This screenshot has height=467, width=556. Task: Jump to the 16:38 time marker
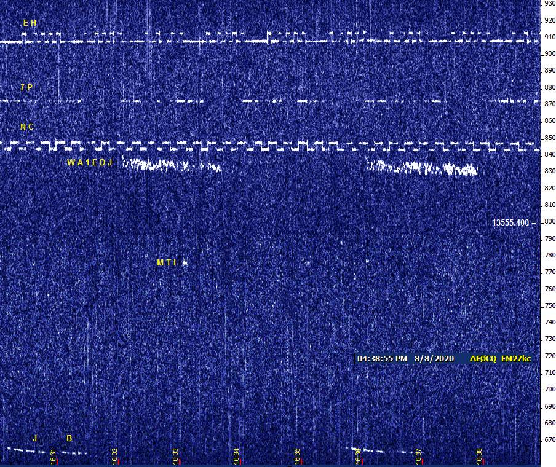(480, 456)
